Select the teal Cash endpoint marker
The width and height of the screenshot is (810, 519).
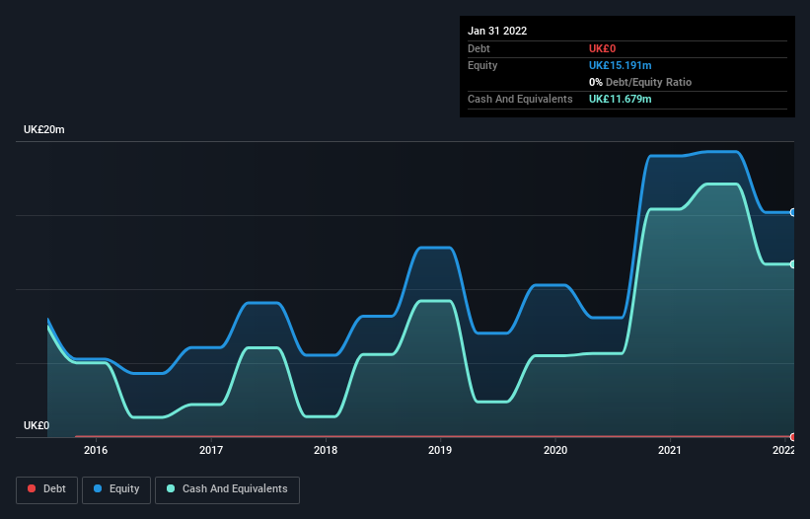[793, 264]
